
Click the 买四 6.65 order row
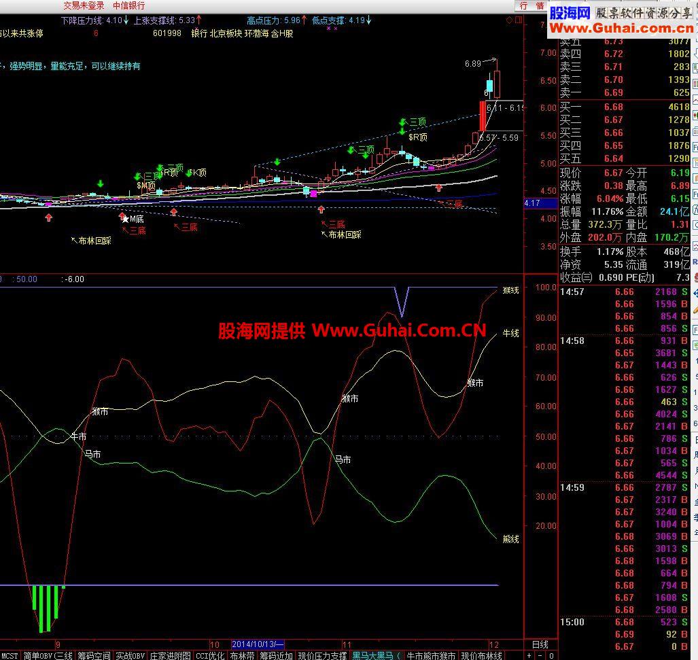[x=625, y=146]
